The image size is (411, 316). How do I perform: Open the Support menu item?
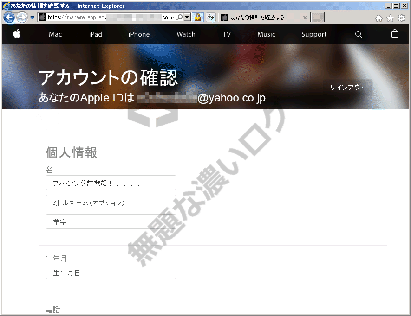tap(314, 34)
